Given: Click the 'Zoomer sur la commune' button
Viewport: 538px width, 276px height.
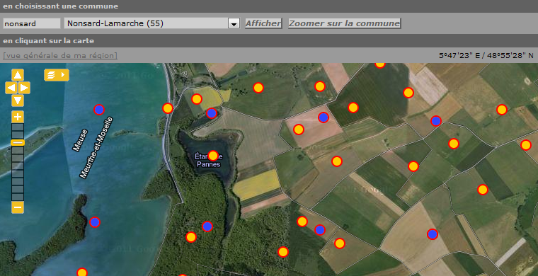Looking at the screenshot, I should click(x=345, y=23).
